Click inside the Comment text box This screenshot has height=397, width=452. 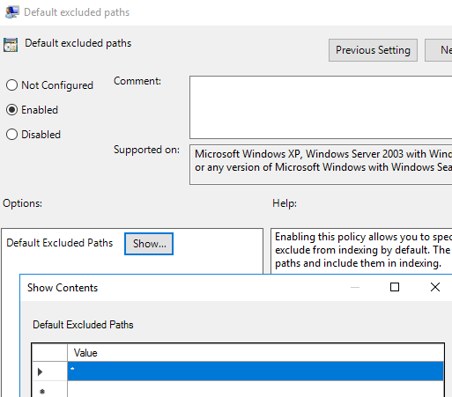[x=321, y=107]
